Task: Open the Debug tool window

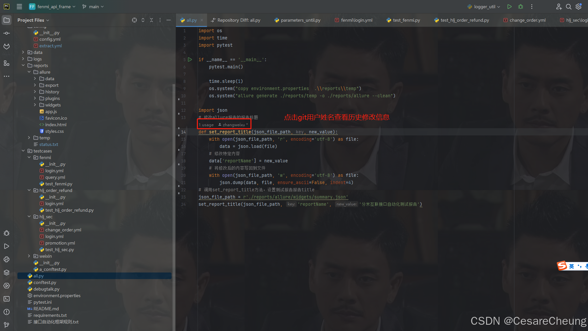Action: (x=7, y=233)
